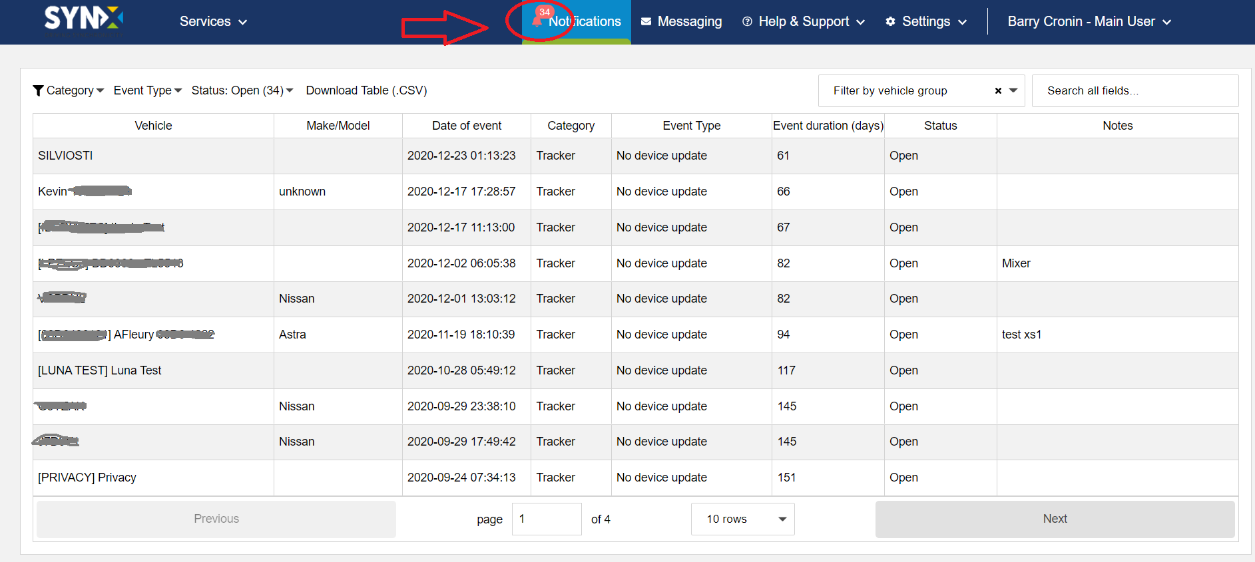Click the test xs1 note
The image size is (1255, 562).
(1021, 335)
